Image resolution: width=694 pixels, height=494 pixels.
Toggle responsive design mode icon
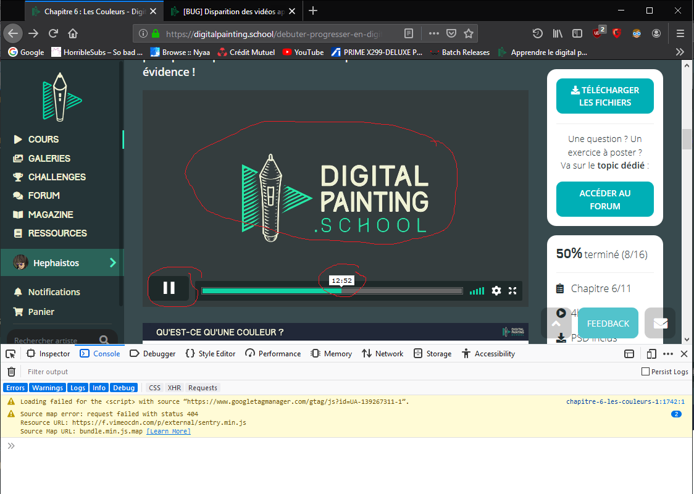[x=651, y=354]
